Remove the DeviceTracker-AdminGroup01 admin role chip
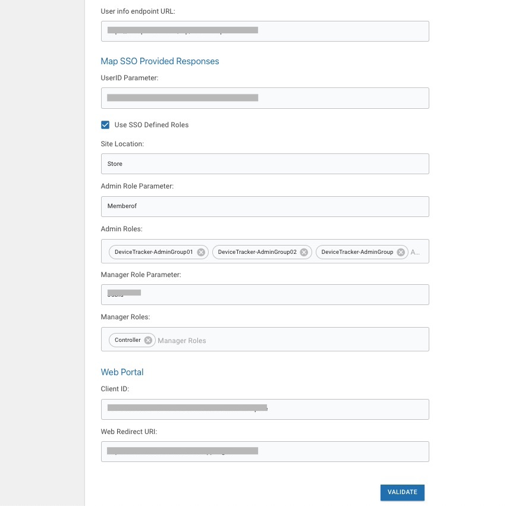The height and width of the screenshot is (506, 506). tap(201, 252)
